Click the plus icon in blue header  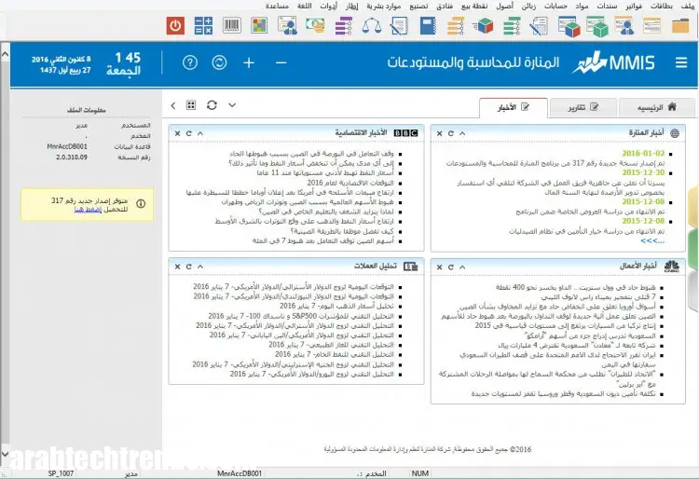click(x=248, y=62)
